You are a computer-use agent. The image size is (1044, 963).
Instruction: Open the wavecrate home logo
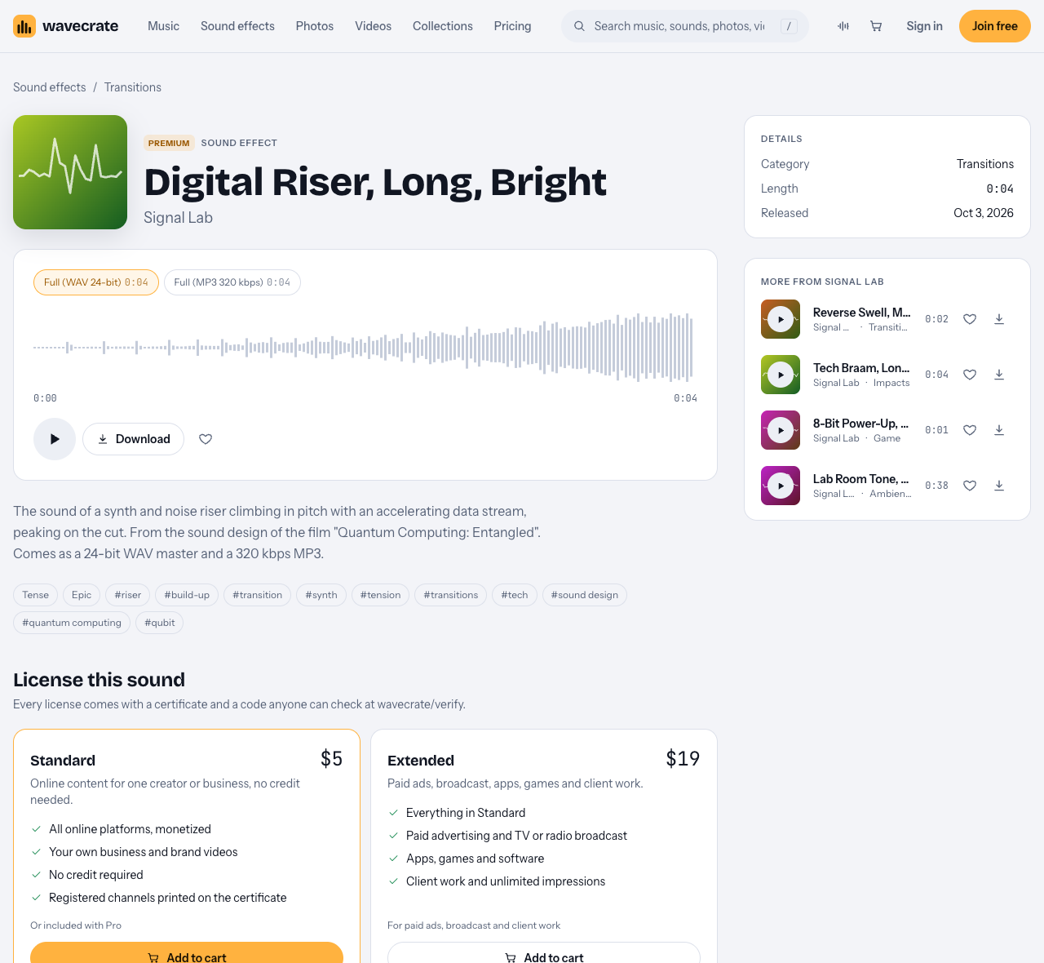pos(65,26)
